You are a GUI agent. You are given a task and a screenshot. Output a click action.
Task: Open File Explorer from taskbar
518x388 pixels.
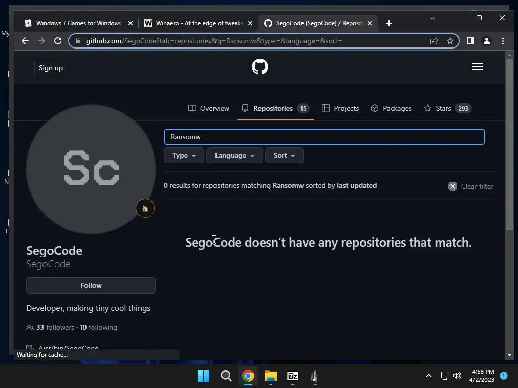click(271, 376)
